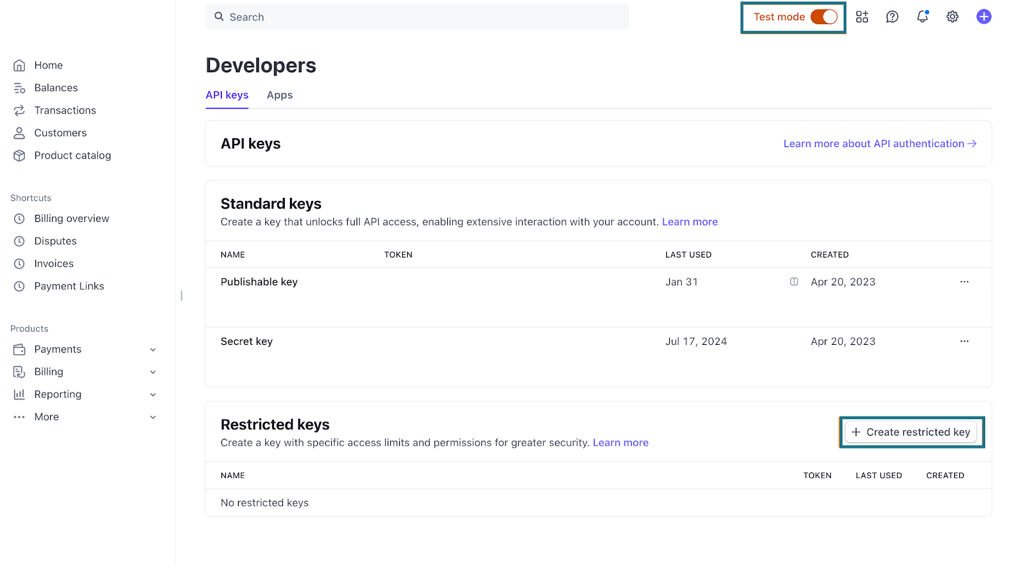Open Balances page
The width and height of the screenshot is (1015, 563).
(x=56, y=88)
